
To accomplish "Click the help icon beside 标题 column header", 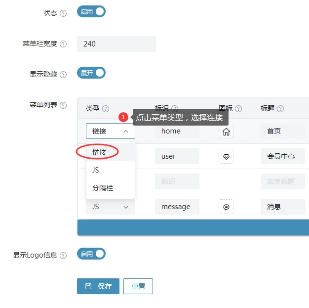I will coord(280,109).
